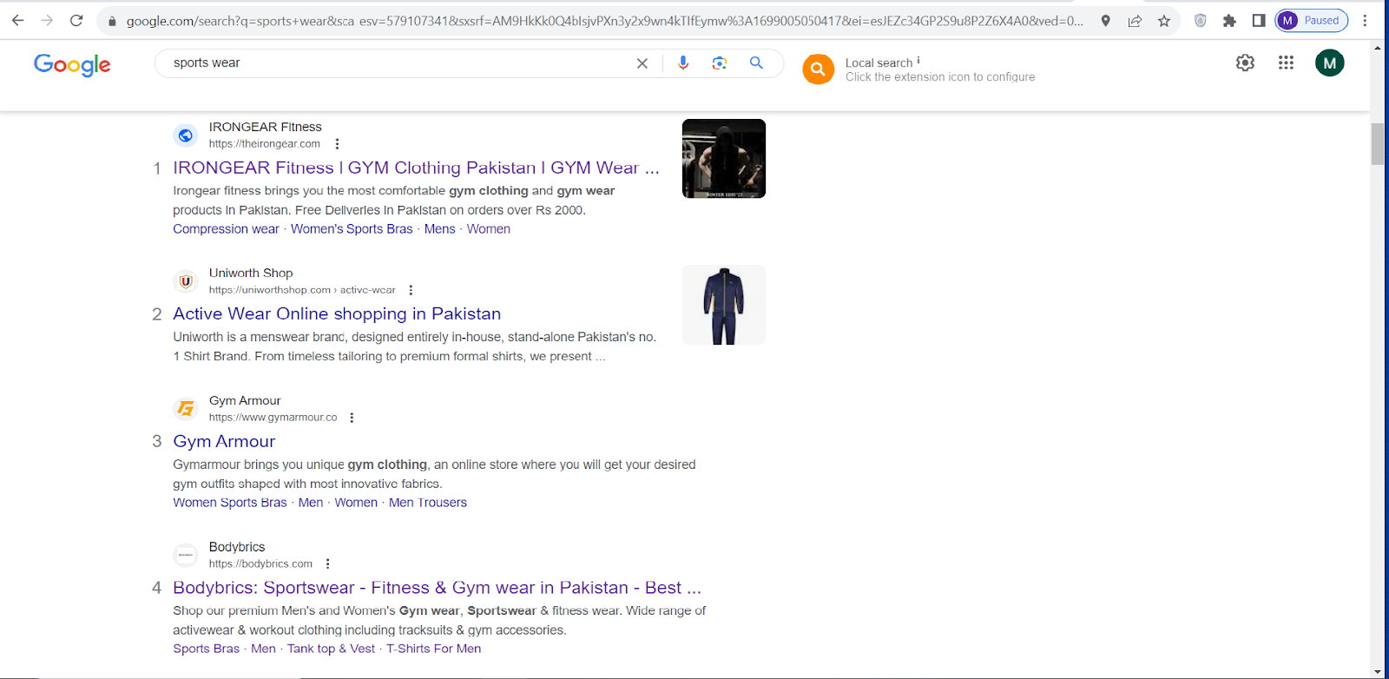Click the Uniworth Shop site favicon
The height and width of the screenshot is (679, 1389).
click(x=186, y=281)
